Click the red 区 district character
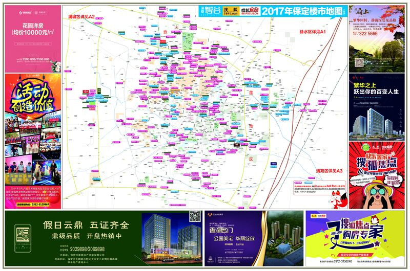410x271 pixels. tap(251, 159)
